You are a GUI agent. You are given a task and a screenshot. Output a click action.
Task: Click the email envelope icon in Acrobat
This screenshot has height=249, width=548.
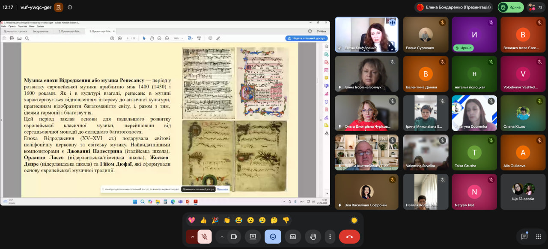pos(19,38)
